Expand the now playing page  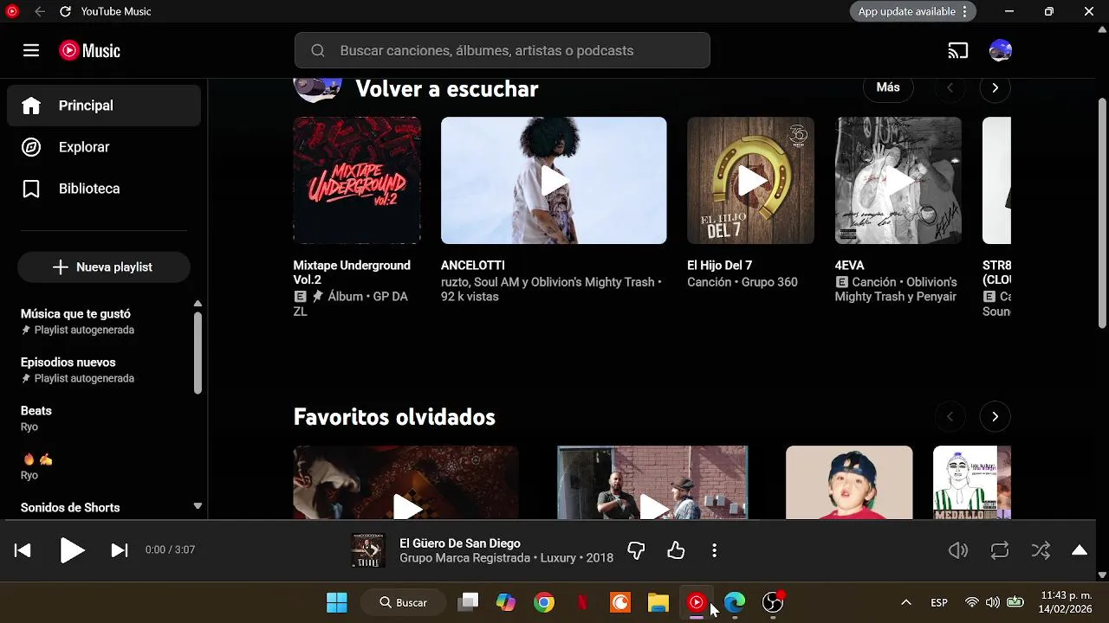point(1080,550)
